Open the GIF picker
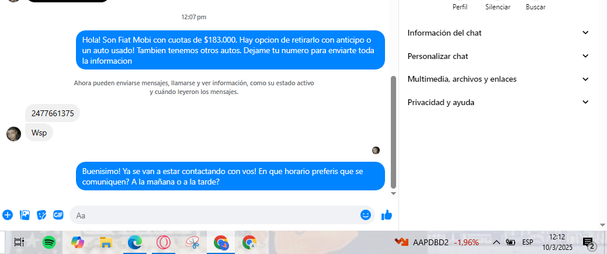 58,215
